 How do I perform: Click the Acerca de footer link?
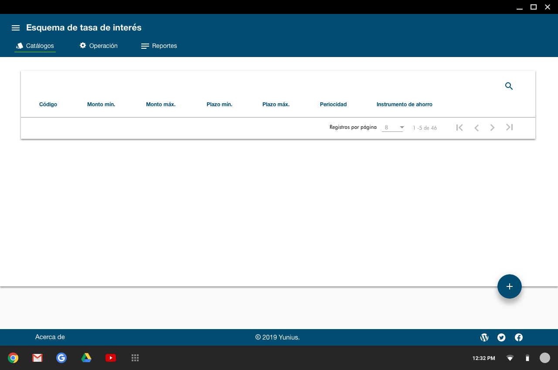click(x=50, y=337)
